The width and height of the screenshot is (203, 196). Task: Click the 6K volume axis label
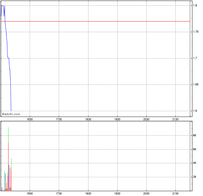pos(195,149)
